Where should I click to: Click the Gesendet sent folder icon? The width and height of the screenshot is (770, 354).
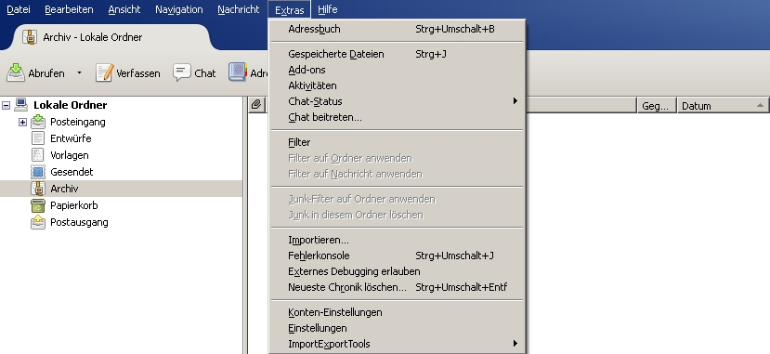[38, 172]
